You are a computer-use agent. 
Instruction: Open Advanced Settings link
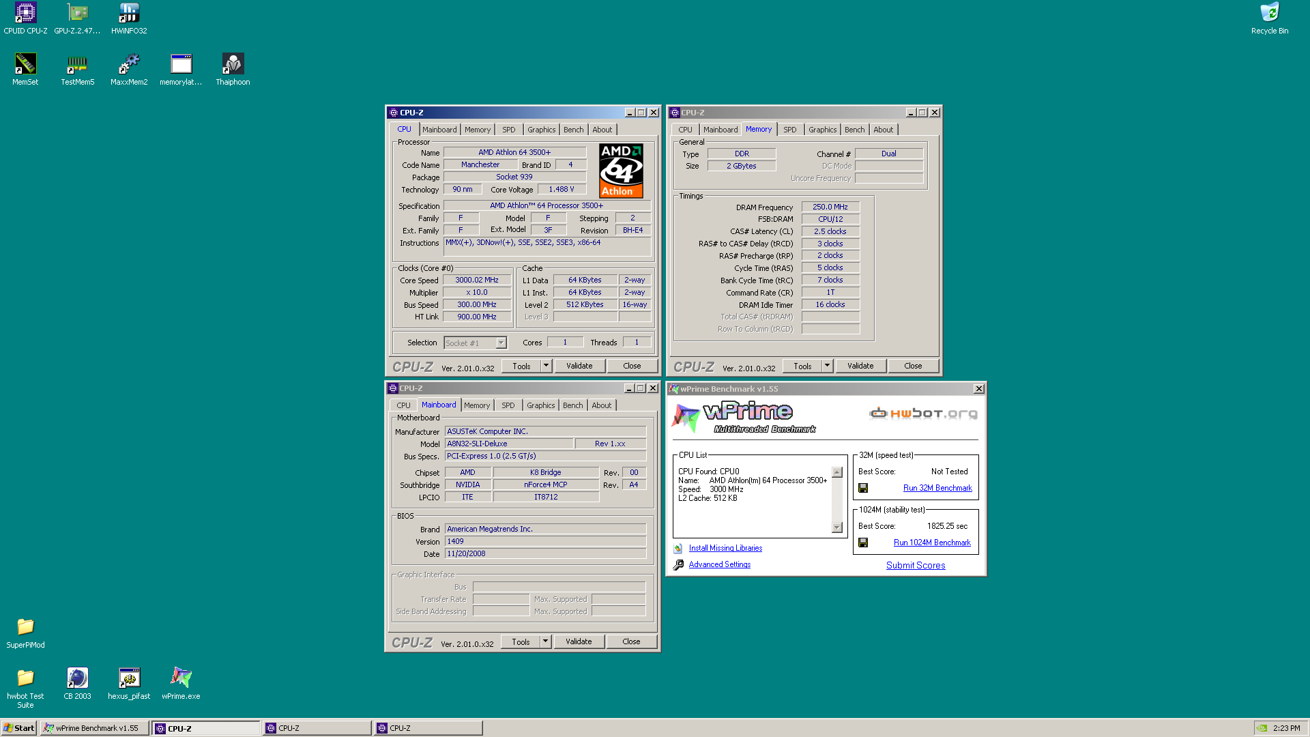720,564
